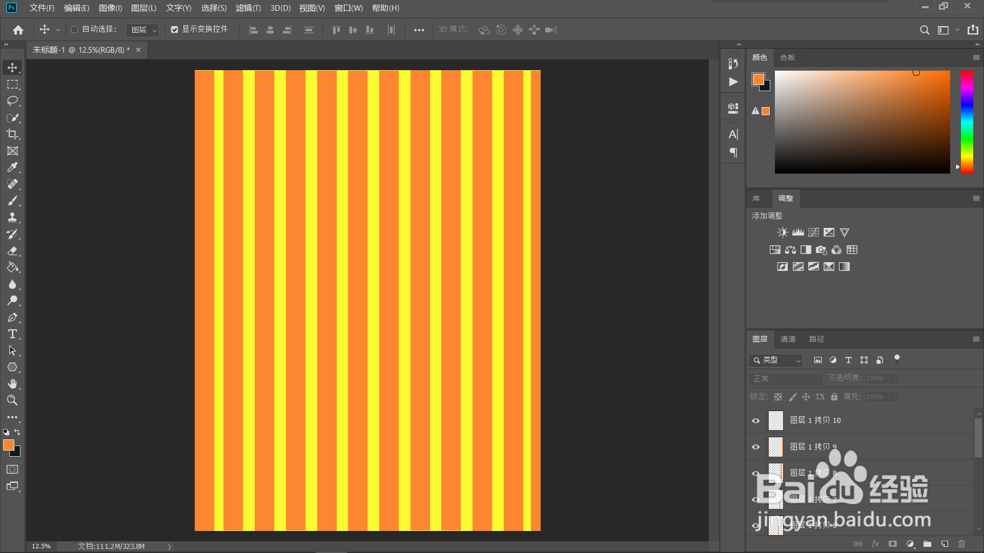Hide layer 图层 1 拷贝 10
Image resolution: width=984 pixels, height=553 pixels.
tap(755, 420)
